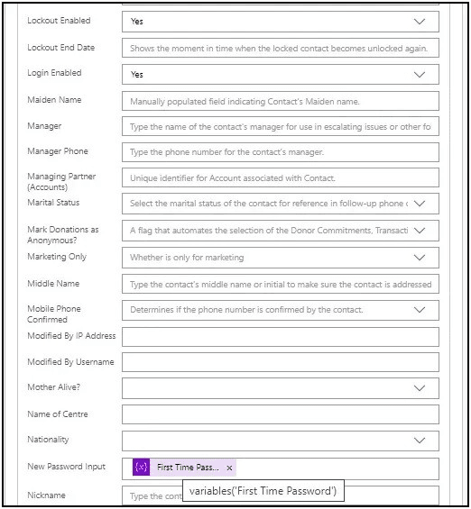
Task: Open the Marketing Only dropdown
Action: coord(281,258)
